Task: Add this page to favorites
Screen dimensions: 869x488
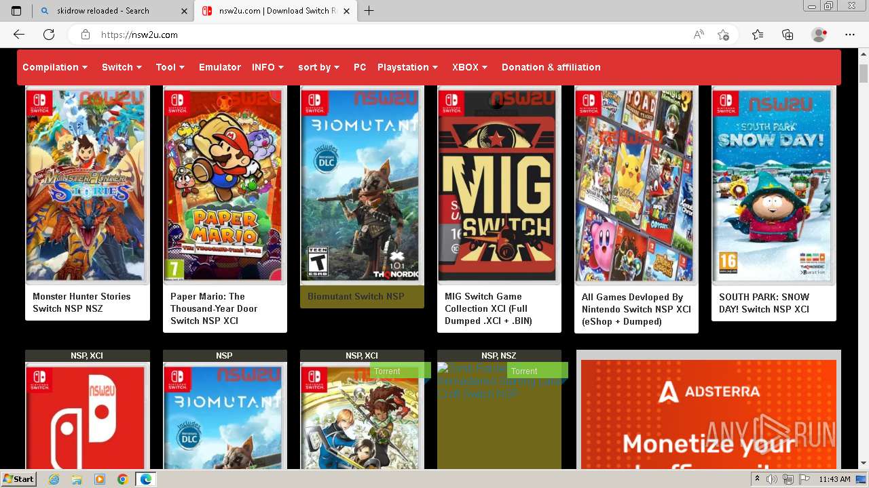Action: 723,35
